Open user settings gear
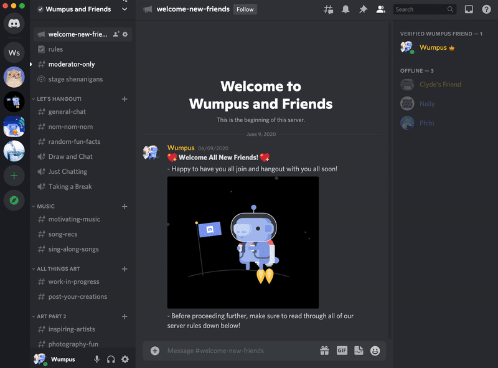498x368 pixels. coord(125,359)
